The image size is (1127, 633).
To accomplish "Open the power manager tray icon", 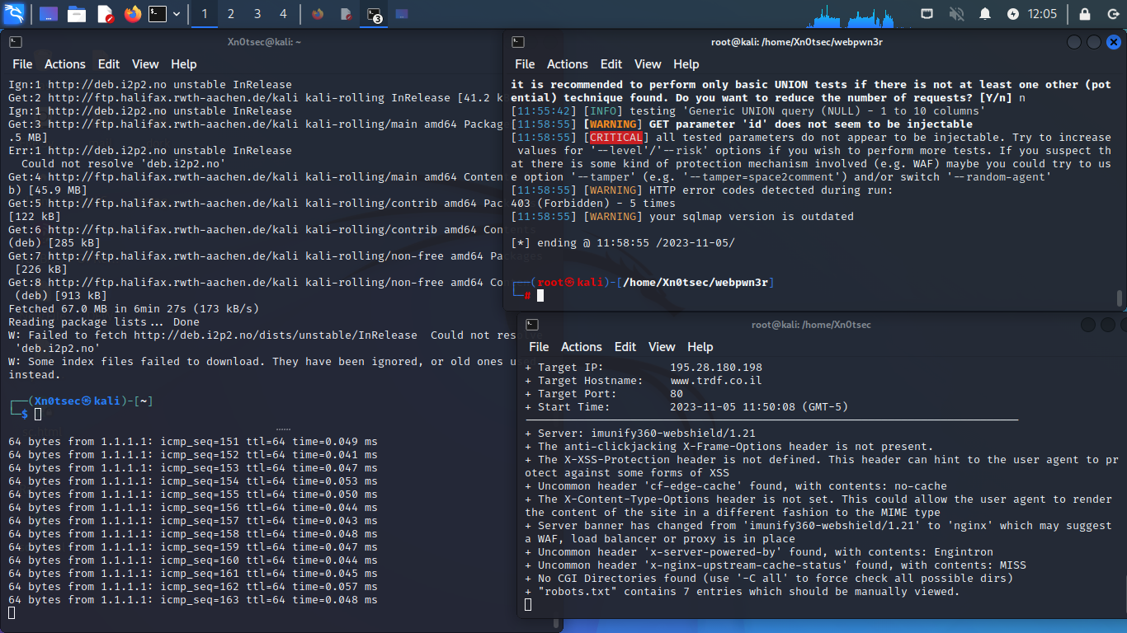I will coord(1013,14).
